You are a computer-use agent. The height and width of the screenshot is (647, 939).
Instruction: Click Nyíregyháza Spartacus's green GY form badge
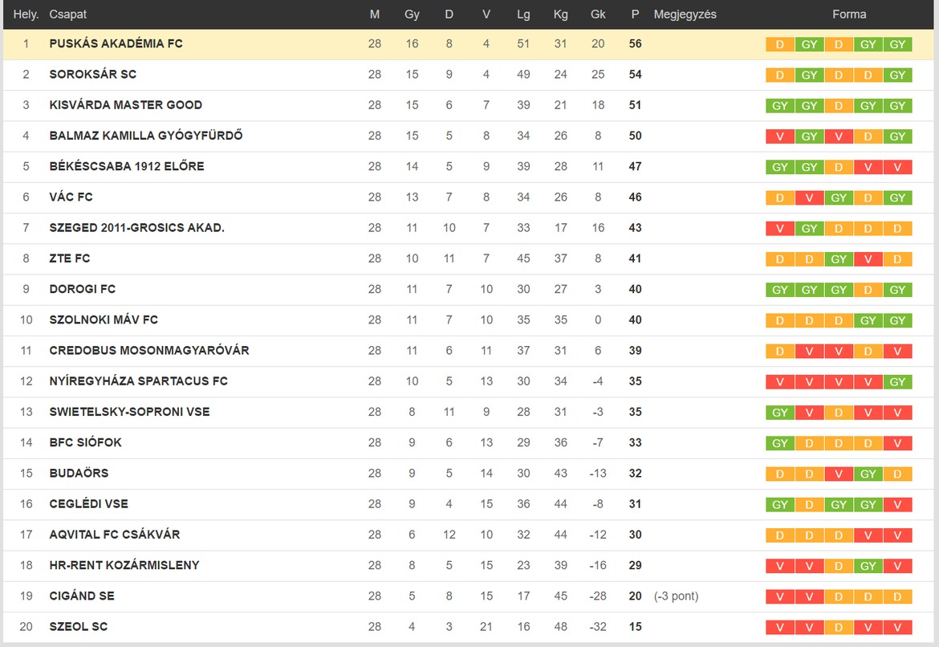click(x=897, y=381)
